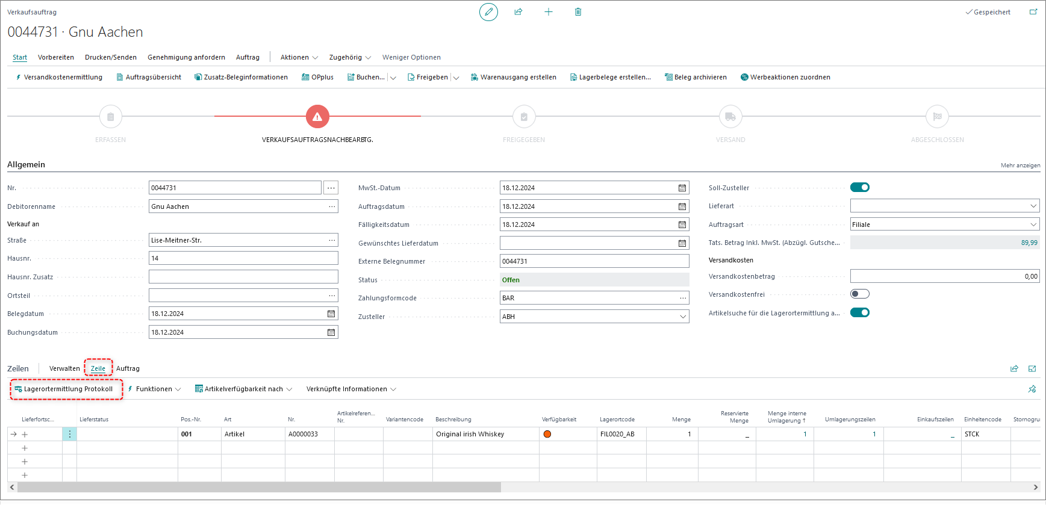Open Zusteller dropdown showing ABH
Screen dimensions: 1046x505
tap(683, 317)
